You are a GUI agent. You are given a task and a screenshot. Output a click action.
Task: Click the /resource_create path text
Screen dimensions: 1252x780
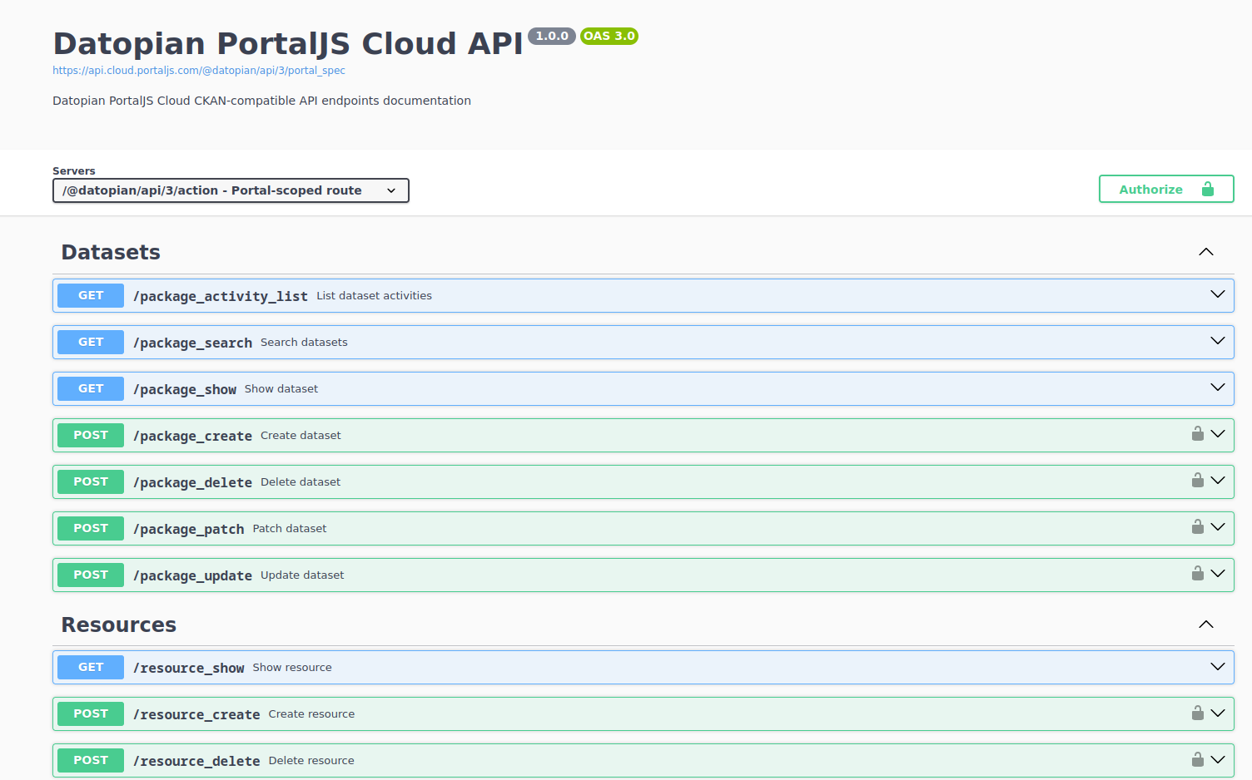point(196,714)
